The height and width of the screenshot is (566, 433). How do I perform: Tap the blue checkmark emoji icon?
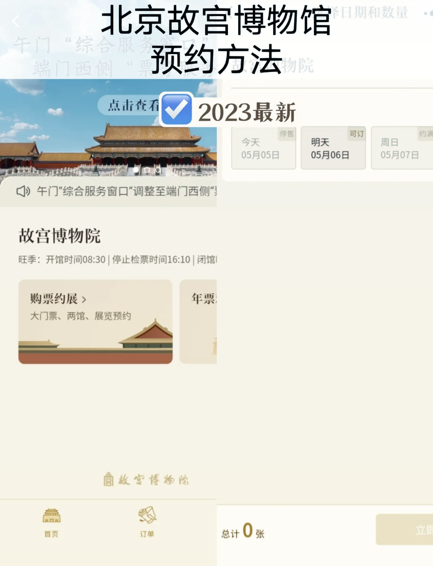coord(176,109)
